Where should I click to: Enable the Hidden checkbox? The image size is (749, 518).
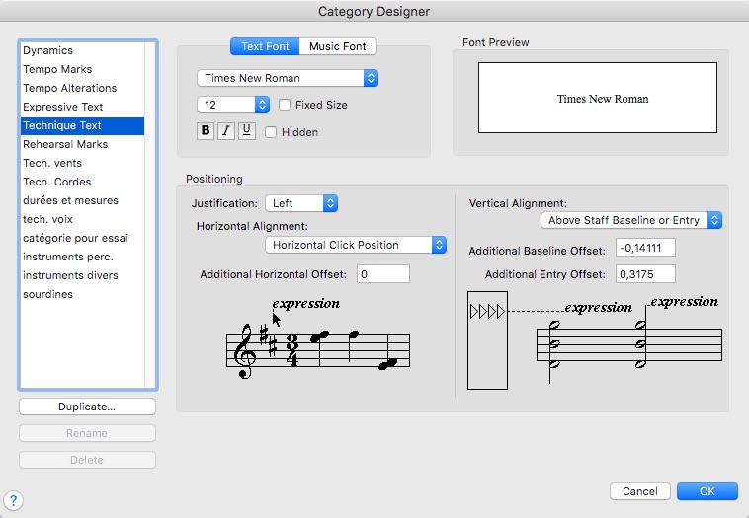point(271,132)
